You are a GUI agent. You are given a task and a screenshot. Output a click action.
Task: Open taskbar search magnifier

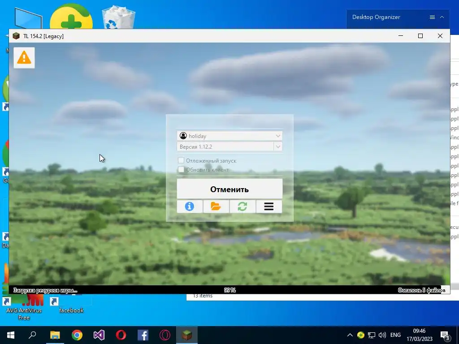(32, 335)
